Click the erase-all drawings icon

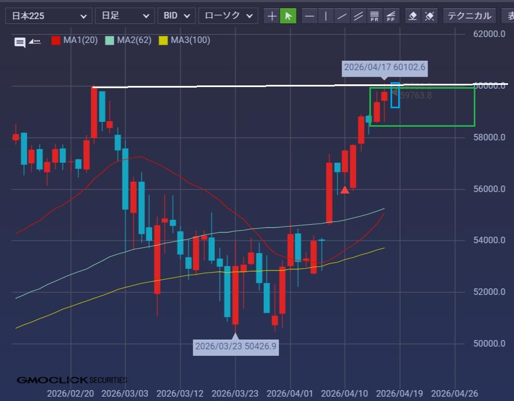pos(430,16)
